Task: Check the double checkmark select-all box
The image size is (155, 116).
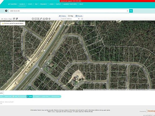Action: pyautogui.click(x=17, y=19)
